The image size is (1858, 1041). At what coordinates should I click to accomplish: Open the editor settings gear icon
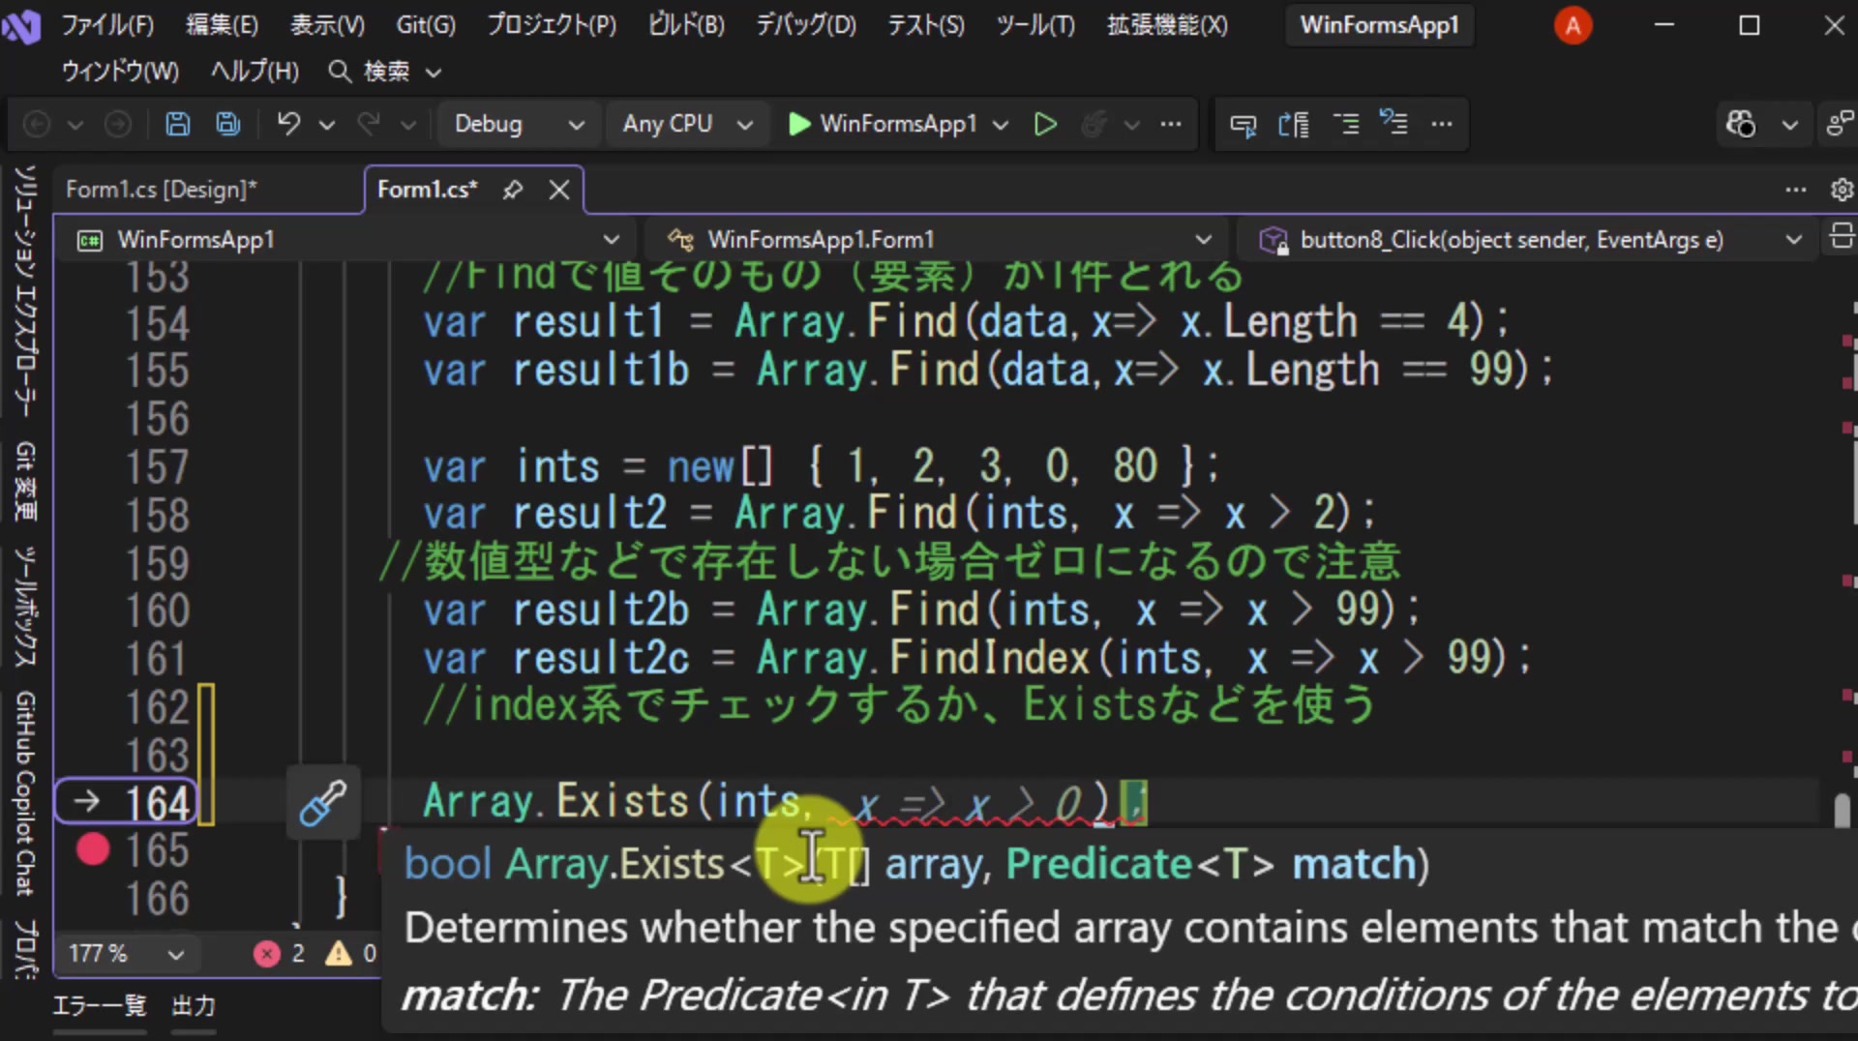tap(1842, 190)
